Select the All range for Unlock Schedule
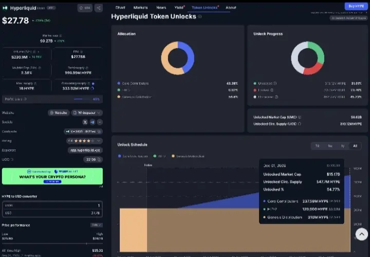The image size is (370, 257). point(355,146)
